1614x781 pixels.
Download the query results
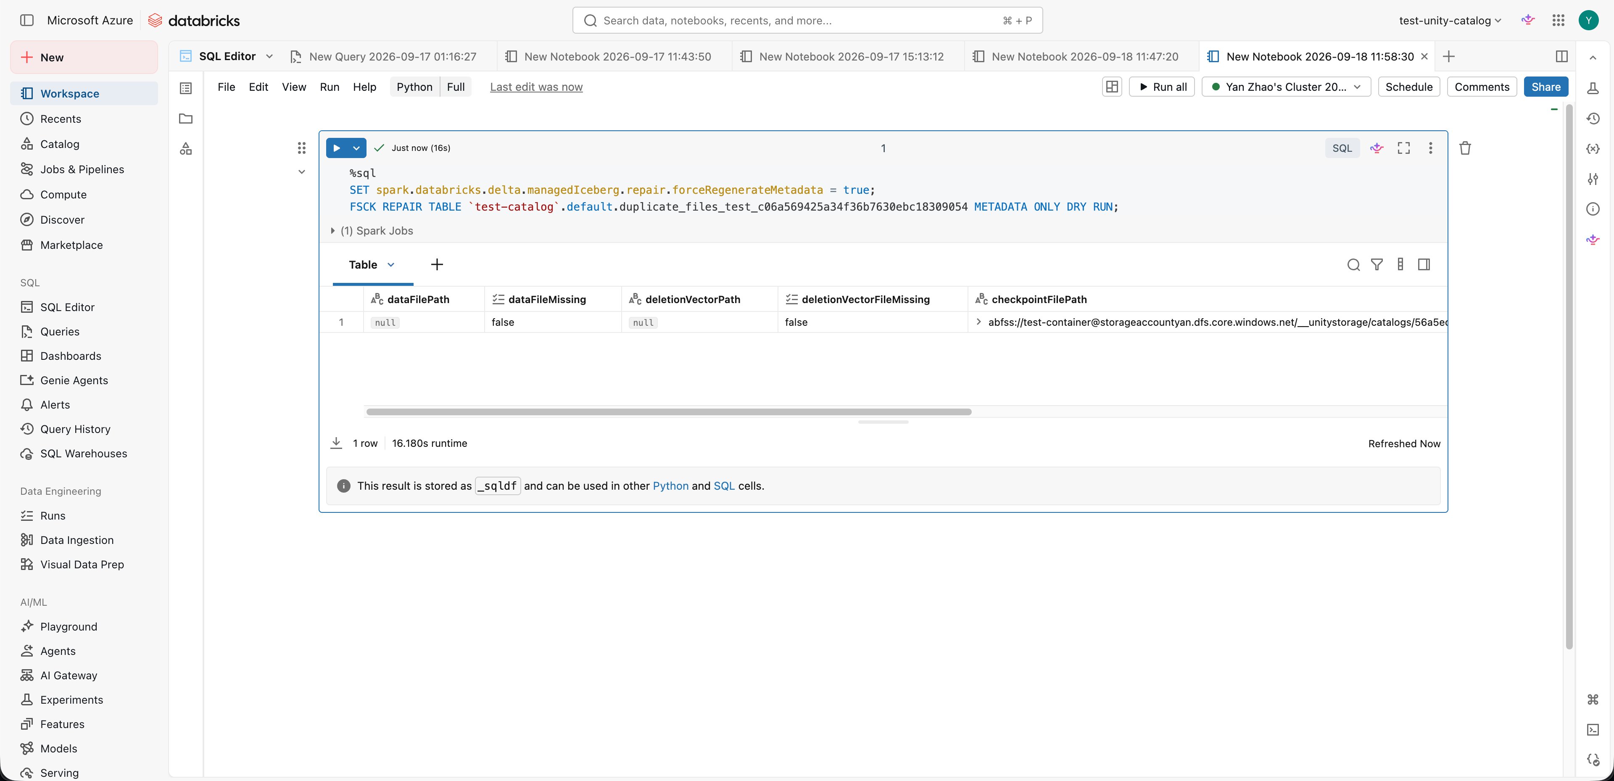336,443
